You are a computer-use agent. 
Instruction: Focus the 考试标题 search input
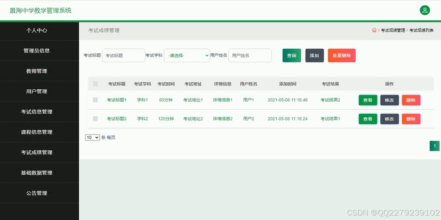(124, 55)
